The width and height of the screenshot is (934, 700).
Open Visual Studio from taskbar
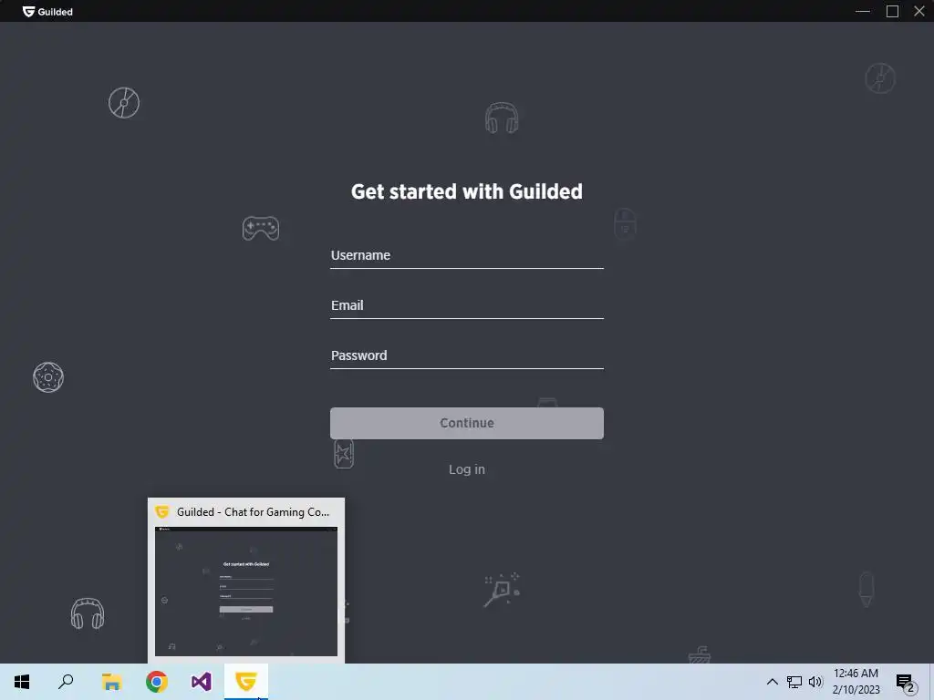coord(202,682)
